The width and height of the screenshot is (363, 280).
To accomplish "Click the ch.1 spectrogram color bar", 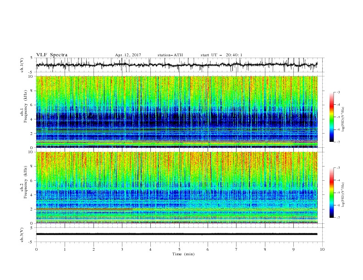I will [331, 117].
